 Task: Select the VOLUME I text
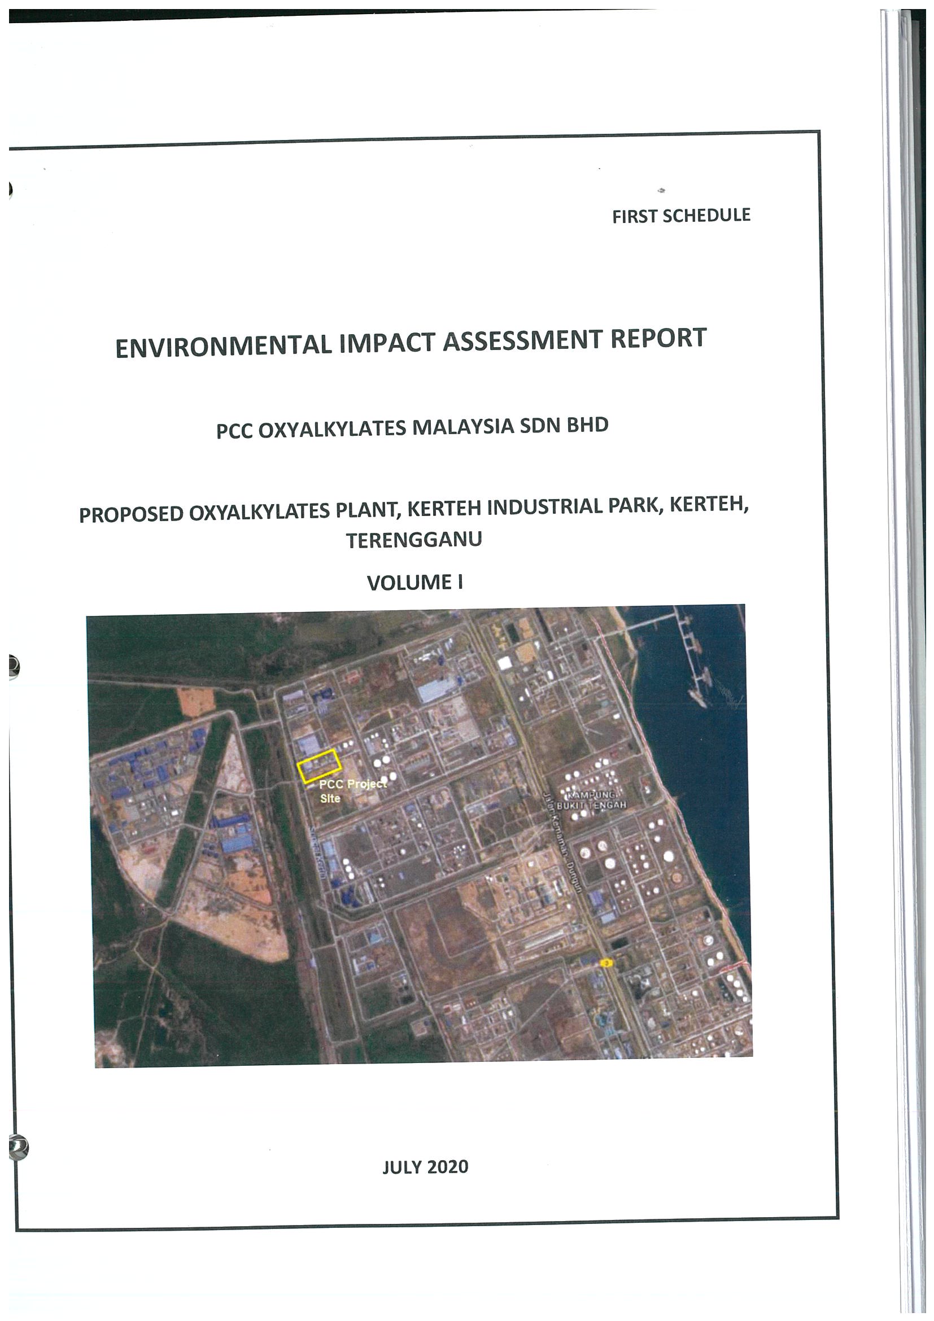[x=415, y=582]
